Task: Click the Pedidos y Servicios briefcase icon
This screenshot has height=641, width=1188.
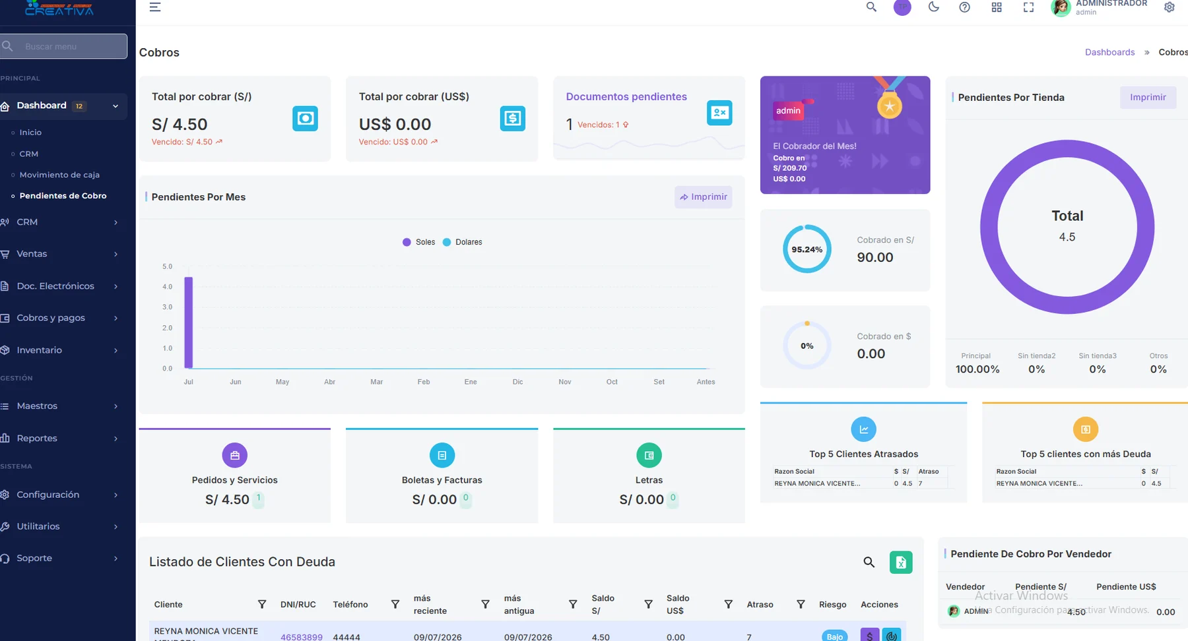Action: pyautogui.click(x=235, y=455)
